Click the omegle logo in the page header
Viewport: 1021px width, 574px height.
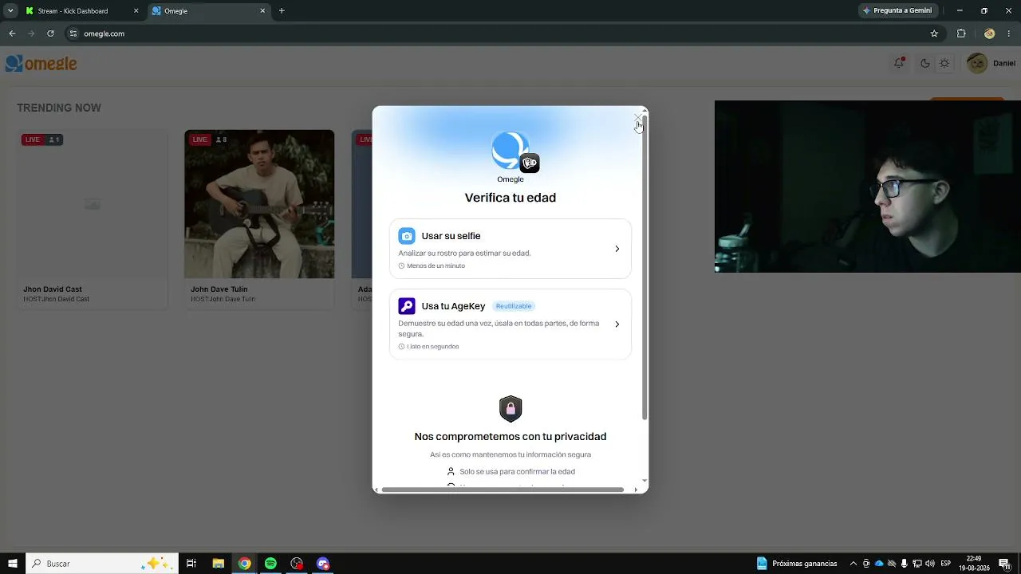point(41,64)
